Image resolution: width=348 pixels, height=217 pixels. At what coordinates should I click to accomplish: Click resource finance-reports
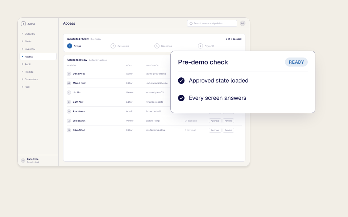[x=155, y=102]
